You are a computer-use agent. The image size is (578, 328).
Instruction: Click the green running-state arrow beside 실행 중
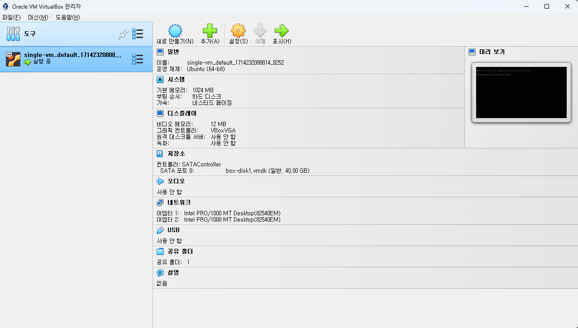(28, 62)
